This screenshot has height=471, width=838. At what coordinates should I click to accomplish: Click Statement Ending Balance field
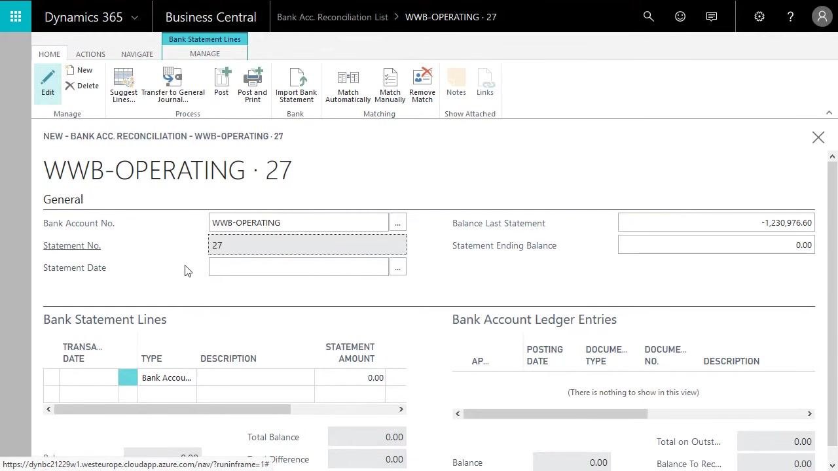click(716, 245)
